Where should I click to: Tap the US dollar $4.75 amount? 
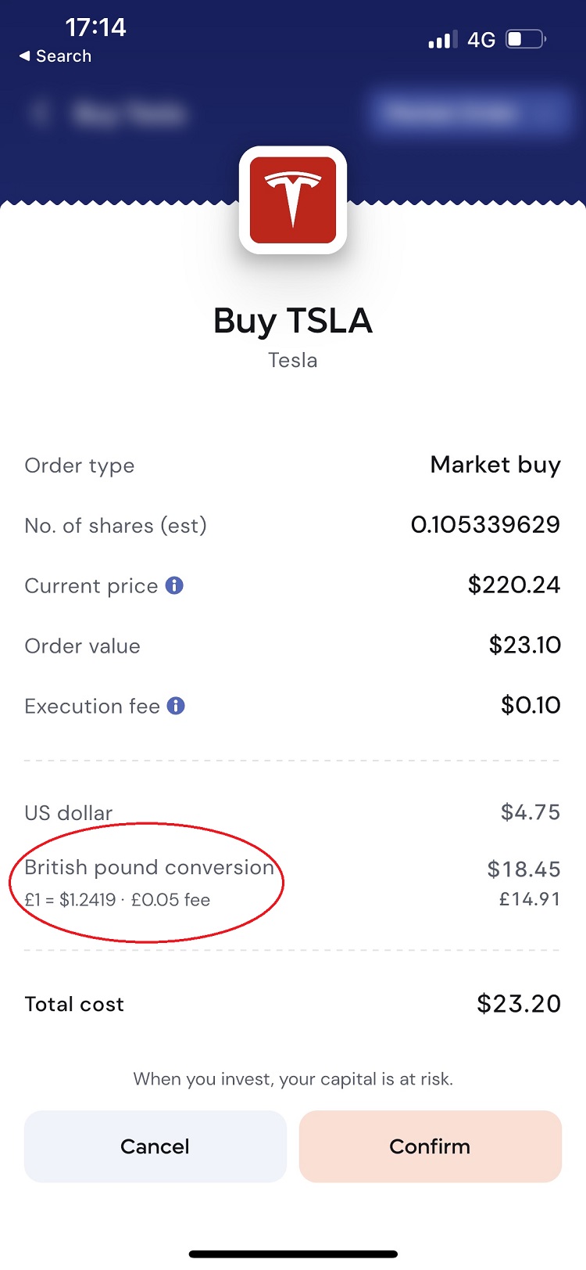point(531,812)
